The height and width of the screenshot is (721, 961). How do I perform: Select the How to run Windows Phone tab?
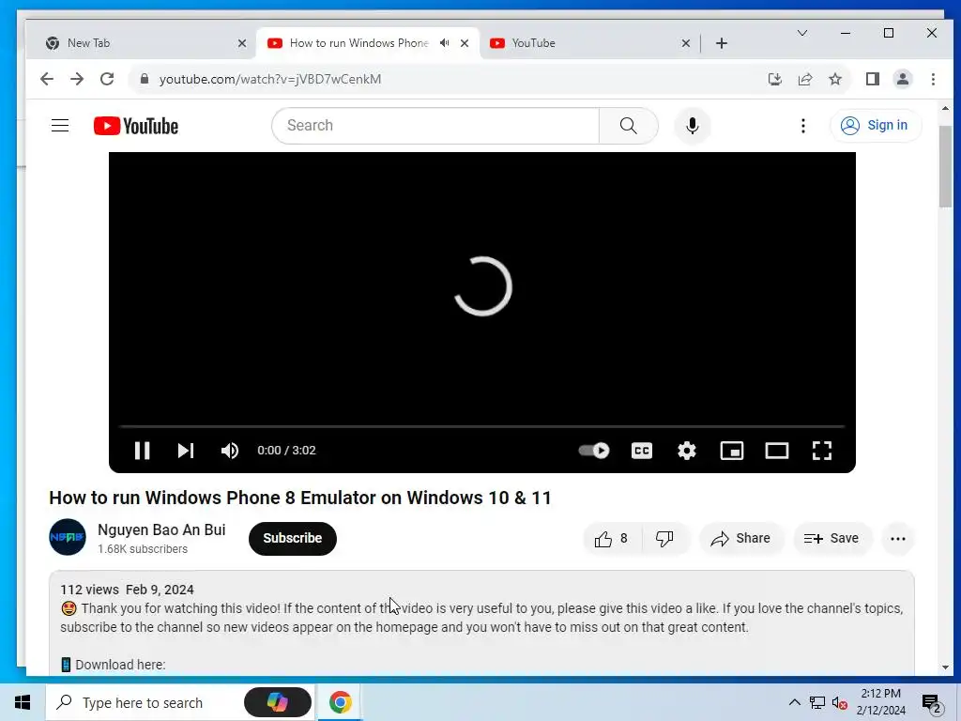(x=358, y=43)
